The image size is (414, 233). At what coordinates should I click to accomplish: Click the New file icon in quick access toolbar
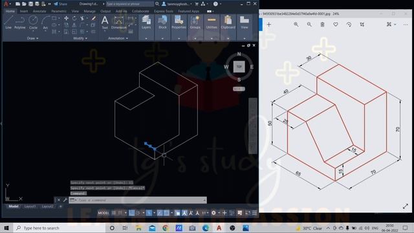pos(17,4)
